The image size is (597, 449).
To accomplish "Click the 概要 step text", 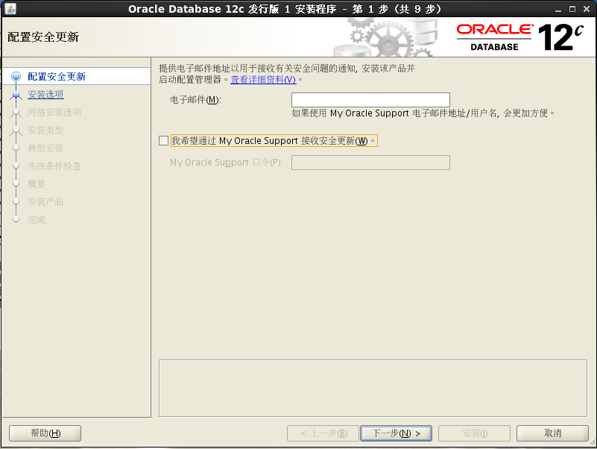I will pos(37,183).
